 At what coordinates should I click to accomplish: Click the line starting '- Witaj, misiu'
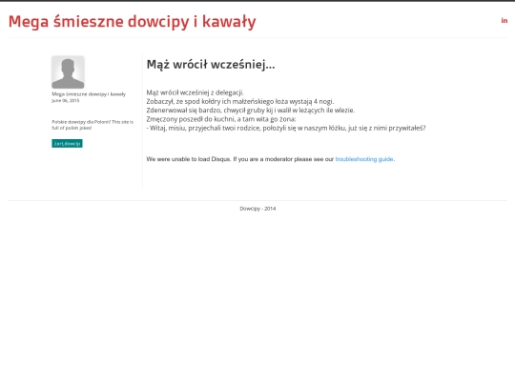coord(286,128)
